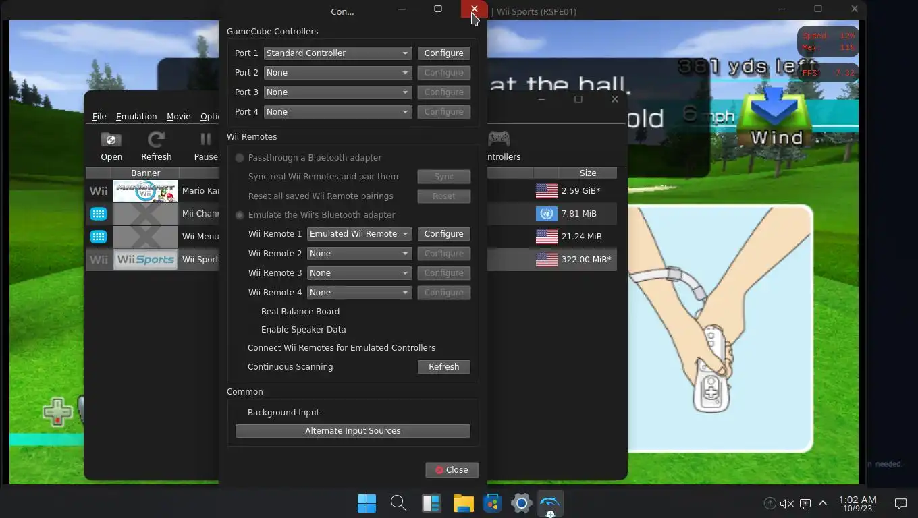This screenshot has width=918, height=518.
Task: Click the 21.24 MiB size cell
Action: [581, 237]
